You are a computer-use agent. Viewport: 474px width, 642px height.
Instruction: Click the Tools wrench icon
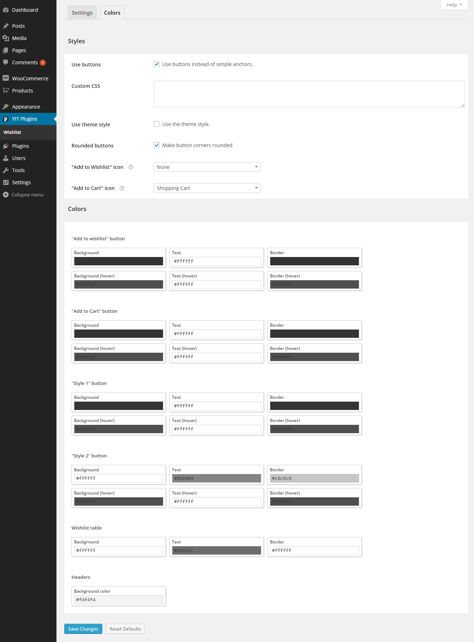6,170
